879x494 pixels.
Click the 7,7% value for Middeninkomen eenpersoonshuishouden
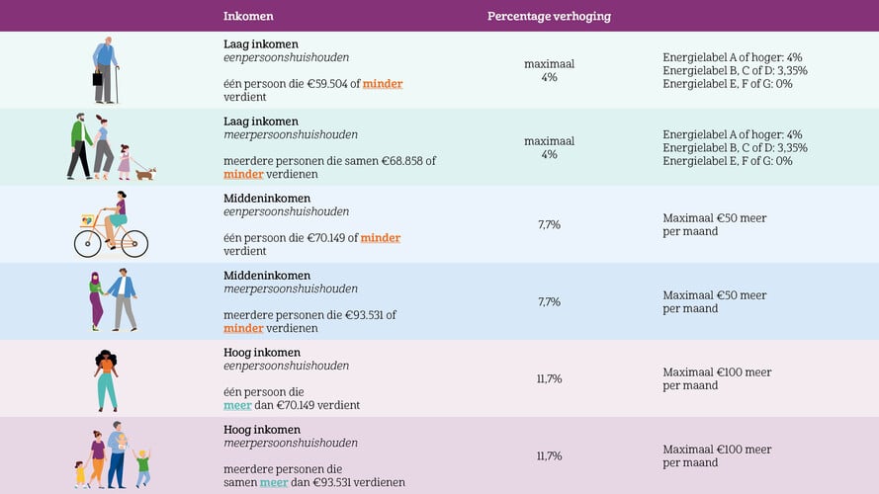(549, 225)
